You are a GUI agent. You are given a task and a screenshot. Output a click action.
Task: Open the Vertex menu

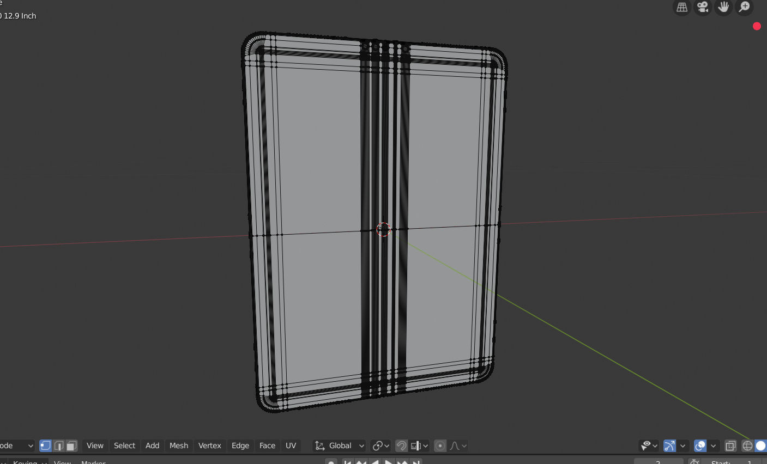210,445
